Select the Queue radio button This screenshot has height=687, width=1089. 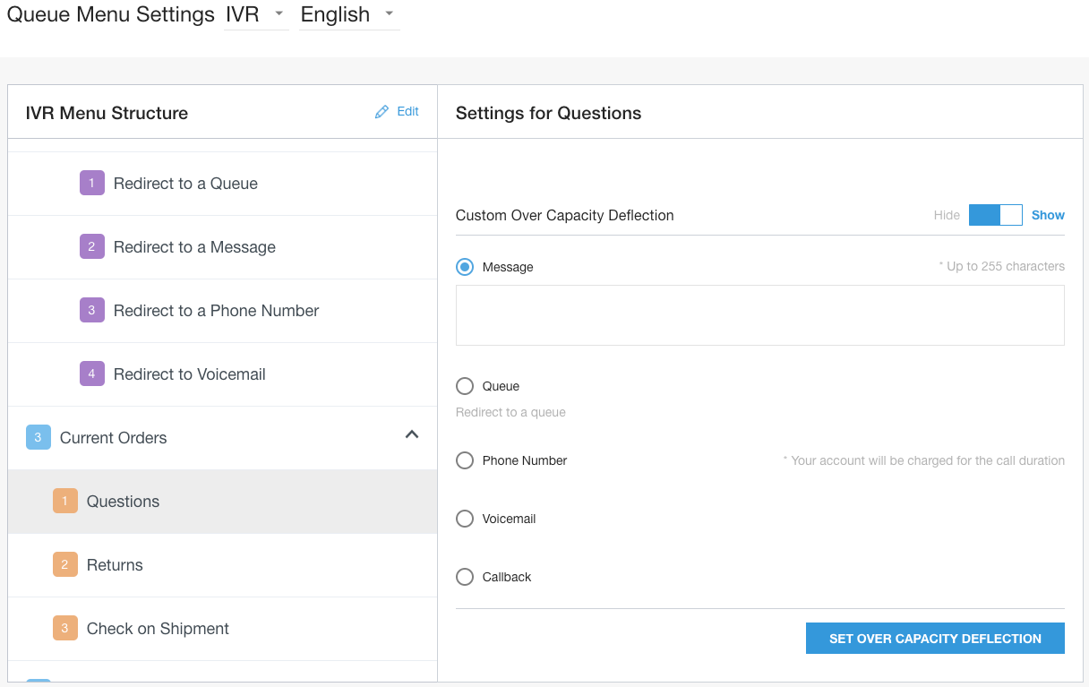tap(465, 386)
